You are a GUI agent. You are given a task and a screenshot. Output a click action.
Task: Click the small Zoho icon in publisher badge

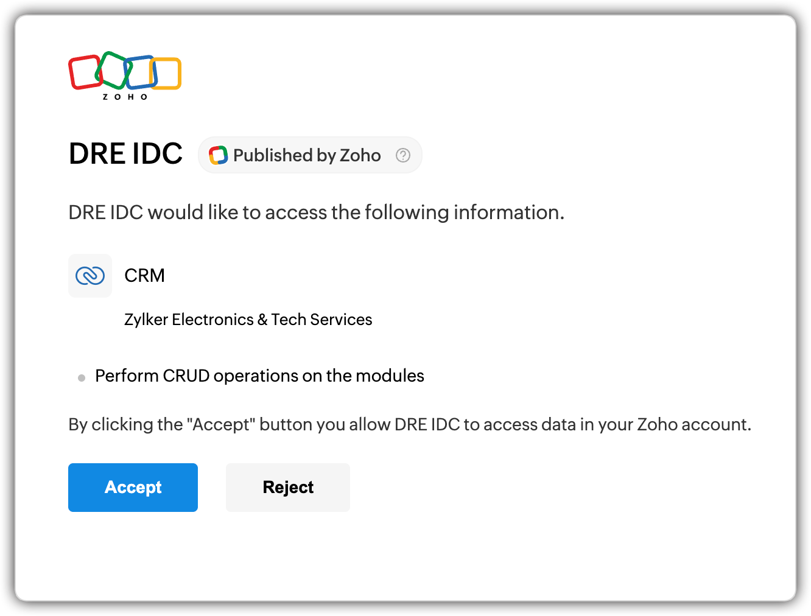coord(218,155)
